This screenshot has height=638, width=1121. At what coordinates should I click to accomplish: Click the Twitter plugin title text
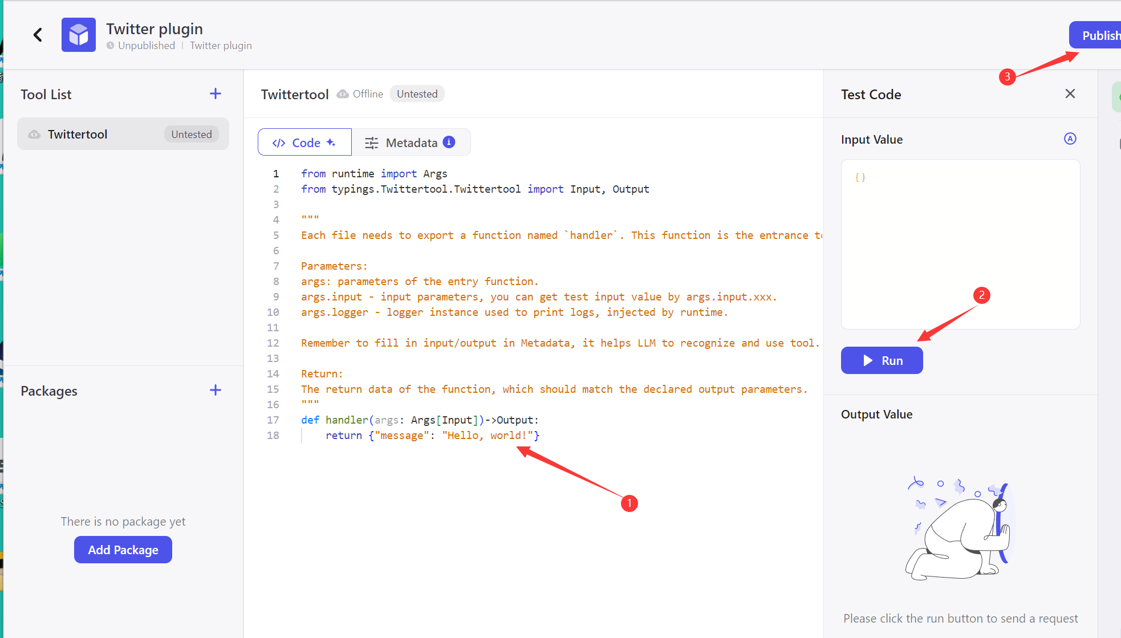point(155,29)
